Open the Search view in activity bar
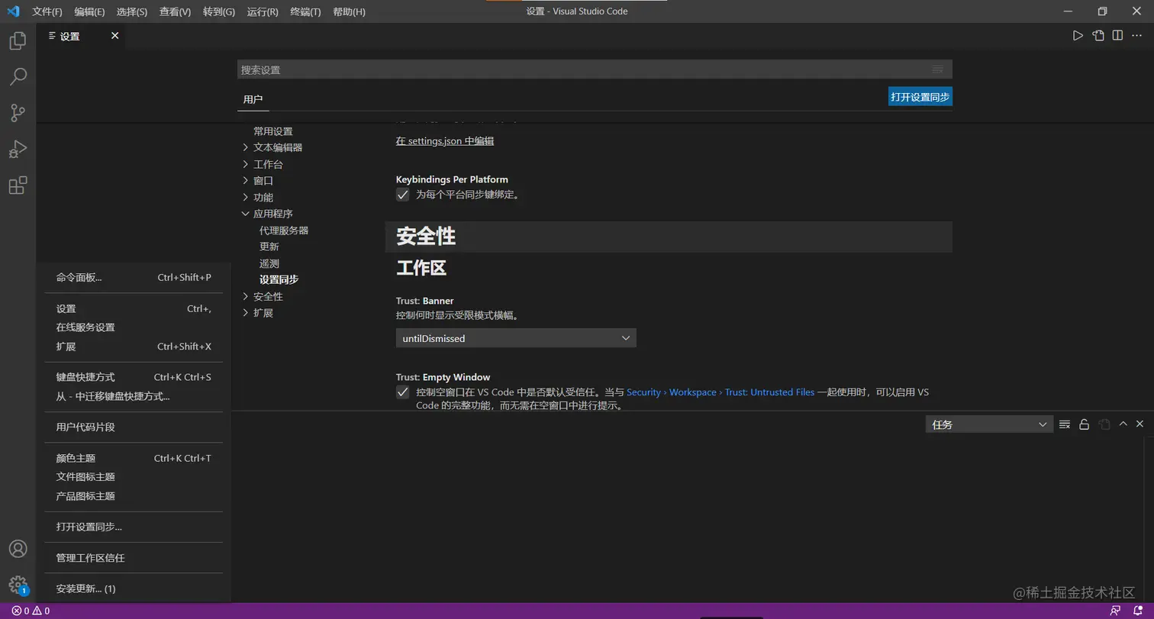Screen dimensions: 1154x619 [18, 76]
